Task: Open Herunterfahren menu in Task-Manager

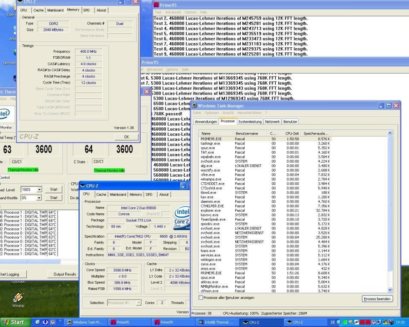Action: (249, 113)
